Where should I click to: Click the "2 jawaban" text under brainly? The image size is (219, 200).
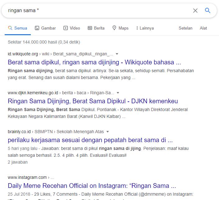pos(18,162)
